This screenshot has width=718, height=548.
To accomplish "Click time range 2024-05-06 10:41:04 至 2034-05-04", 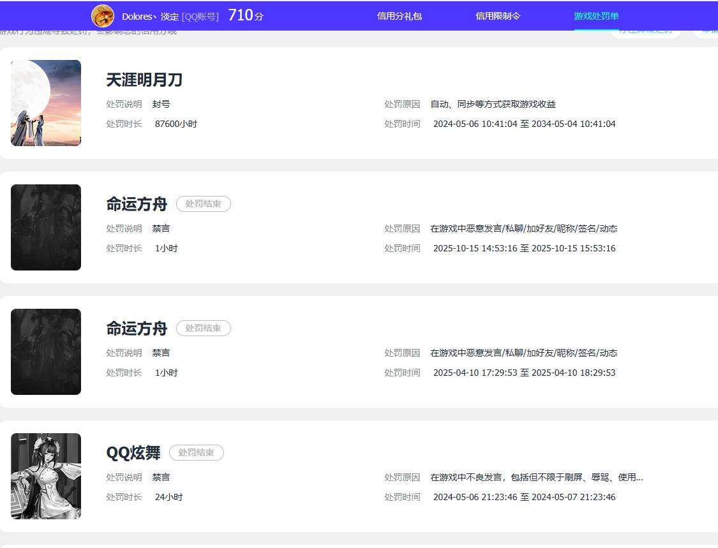I will [525, 124].
